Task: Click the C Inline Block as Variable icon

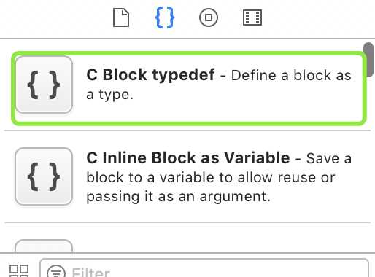Action: point(44,176)
